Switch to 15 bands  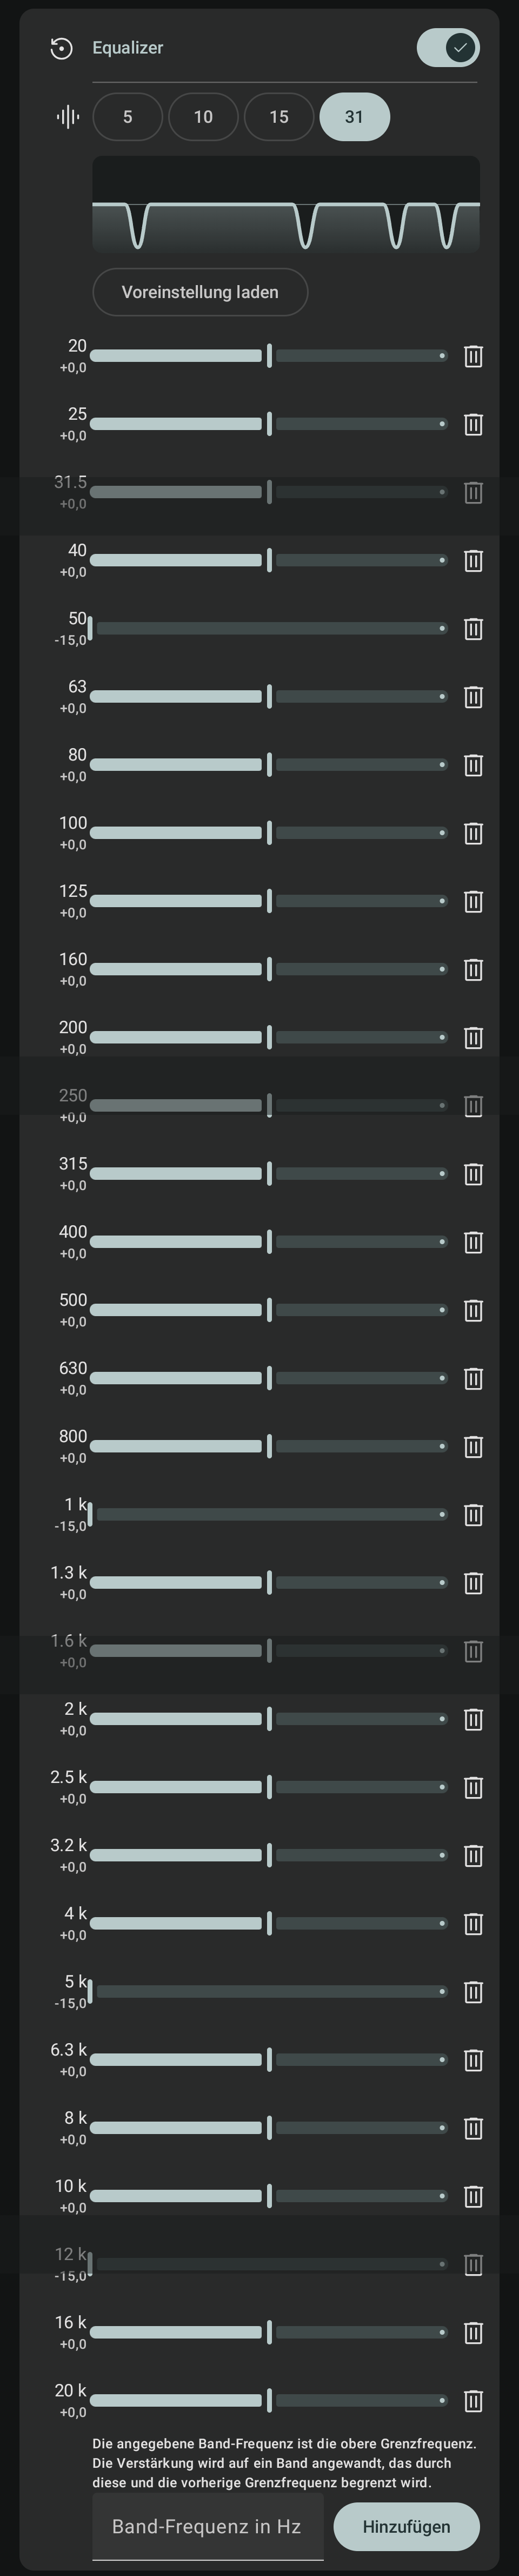pyautogui.click(x=279, y=117)
